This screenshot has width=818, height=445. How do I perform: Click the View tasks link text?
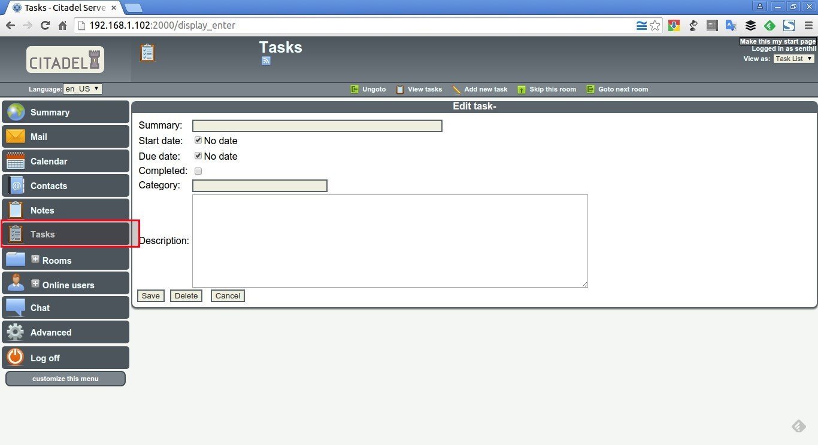[425, 89]
